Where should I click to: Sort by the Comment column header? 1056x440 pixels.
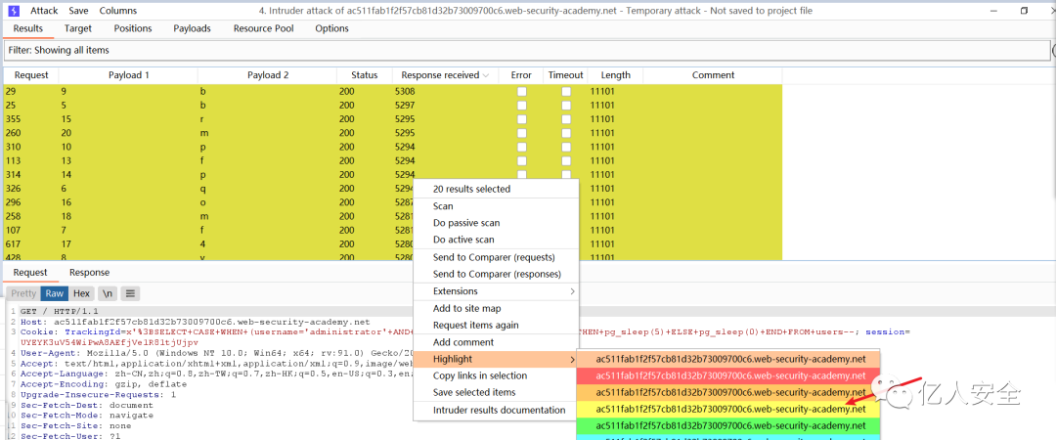click(713, 75)
